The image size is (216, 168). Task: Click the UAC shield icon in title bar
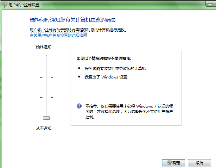tap(4, 5)
